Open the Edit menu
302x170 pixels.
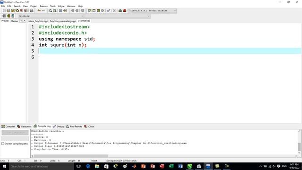[x=9, y=6]
